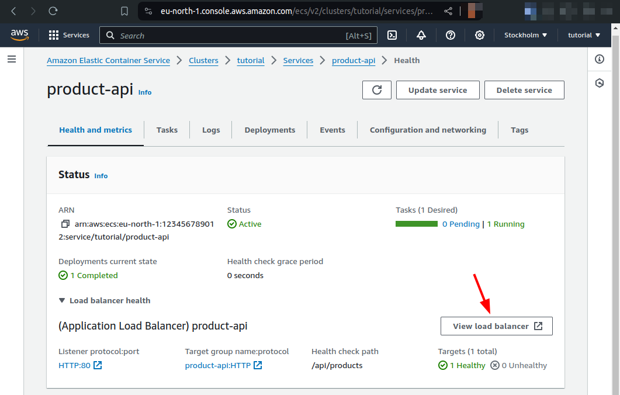Open AWS CloudShell icon
The image size is (620, 395).
(392, 35)
